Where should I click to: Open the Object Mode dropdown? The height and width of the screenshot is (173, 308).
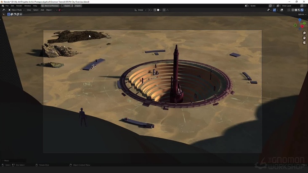pyautogui.click(x=16, y=10)
